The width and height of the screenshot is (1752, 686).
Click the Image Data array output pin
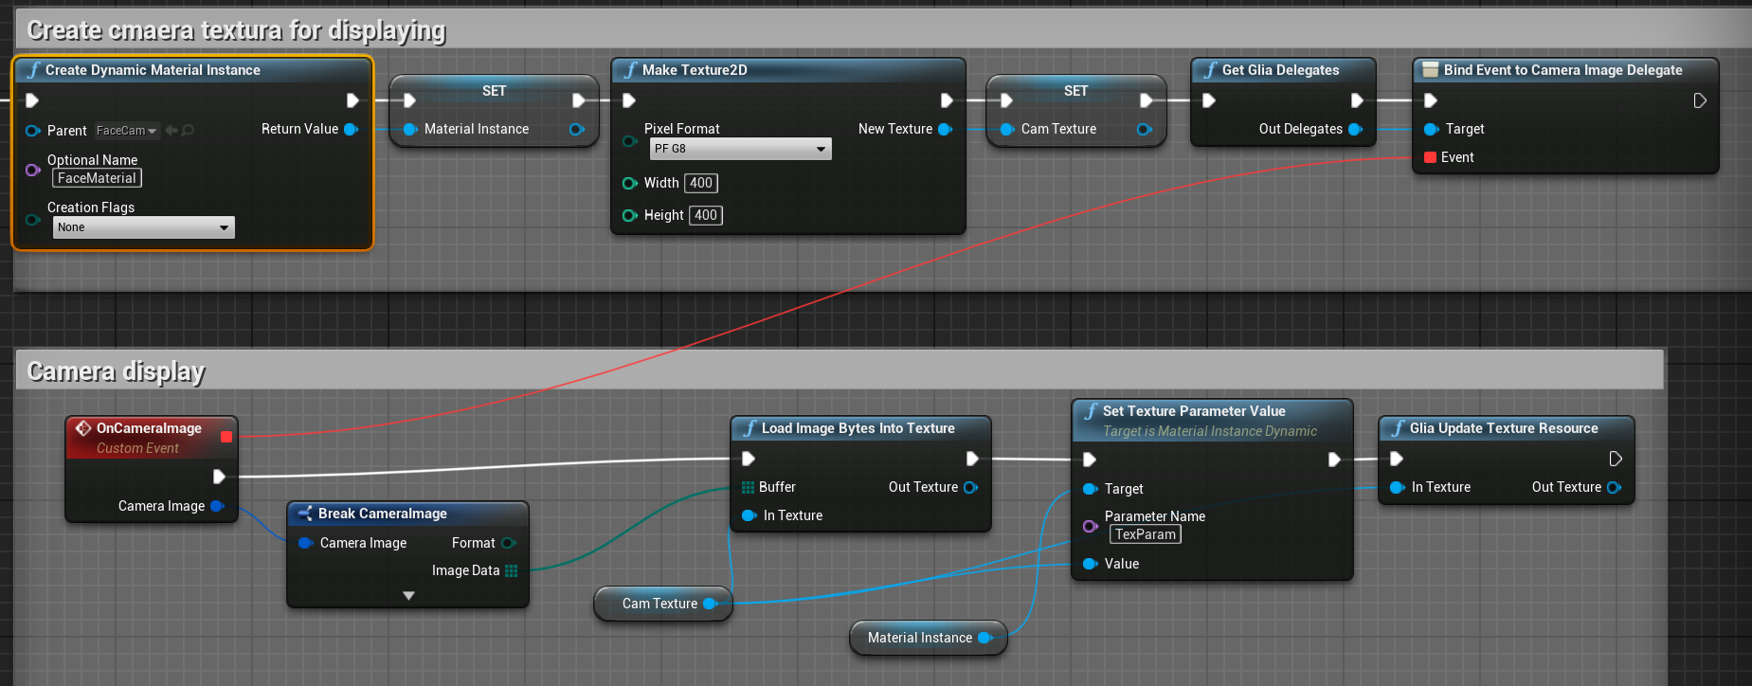[x=512, y=570]
